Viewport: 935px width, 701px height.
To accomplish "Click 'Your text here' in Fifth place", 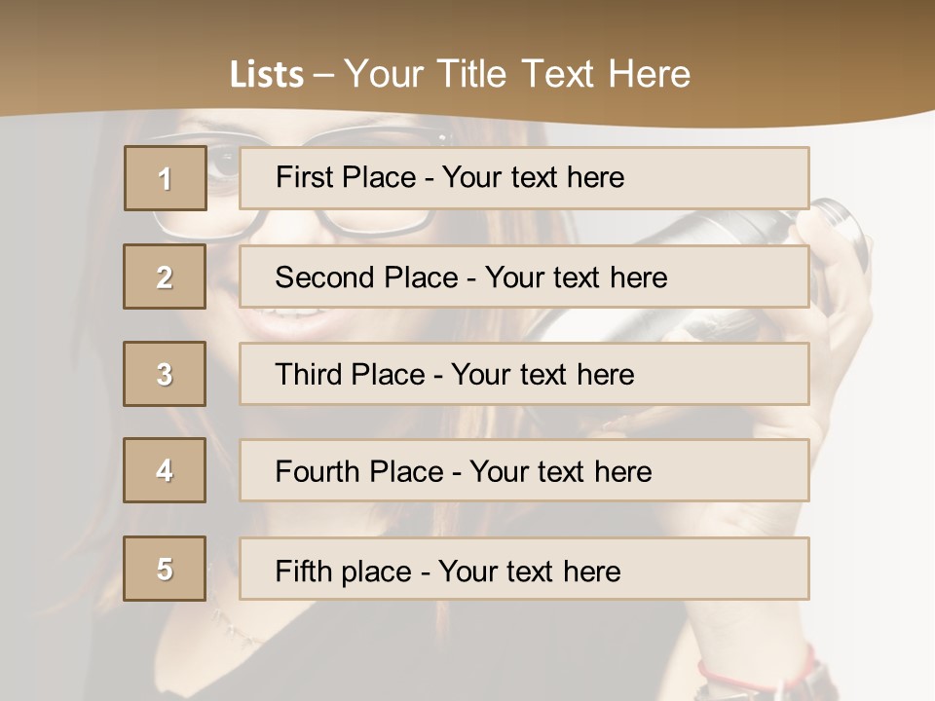I will pyautogui.click(x=529, y=571).
